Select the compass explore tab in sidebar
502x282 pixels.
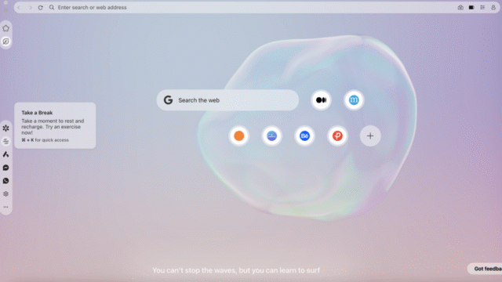[5, 42]
